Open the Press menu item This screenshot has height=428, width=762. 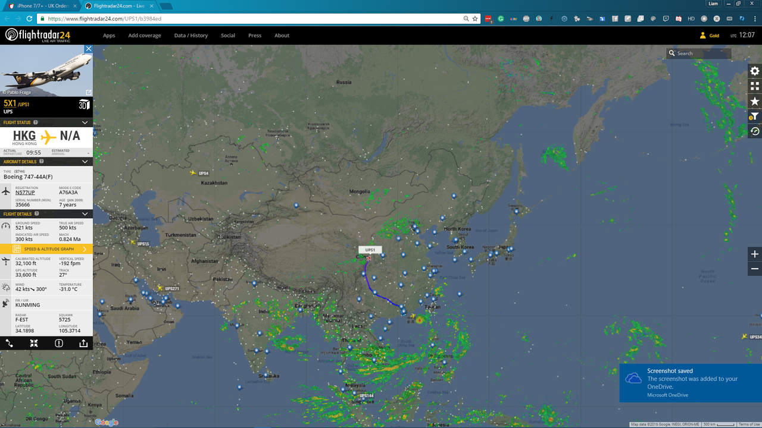(255, 36)
